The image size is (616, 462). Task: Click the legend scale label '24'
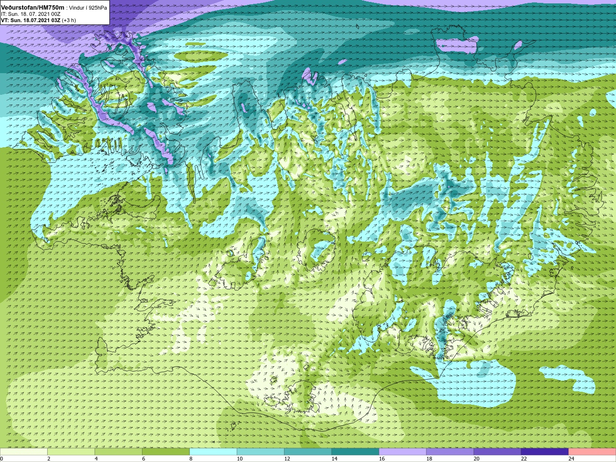click(572, 459)
